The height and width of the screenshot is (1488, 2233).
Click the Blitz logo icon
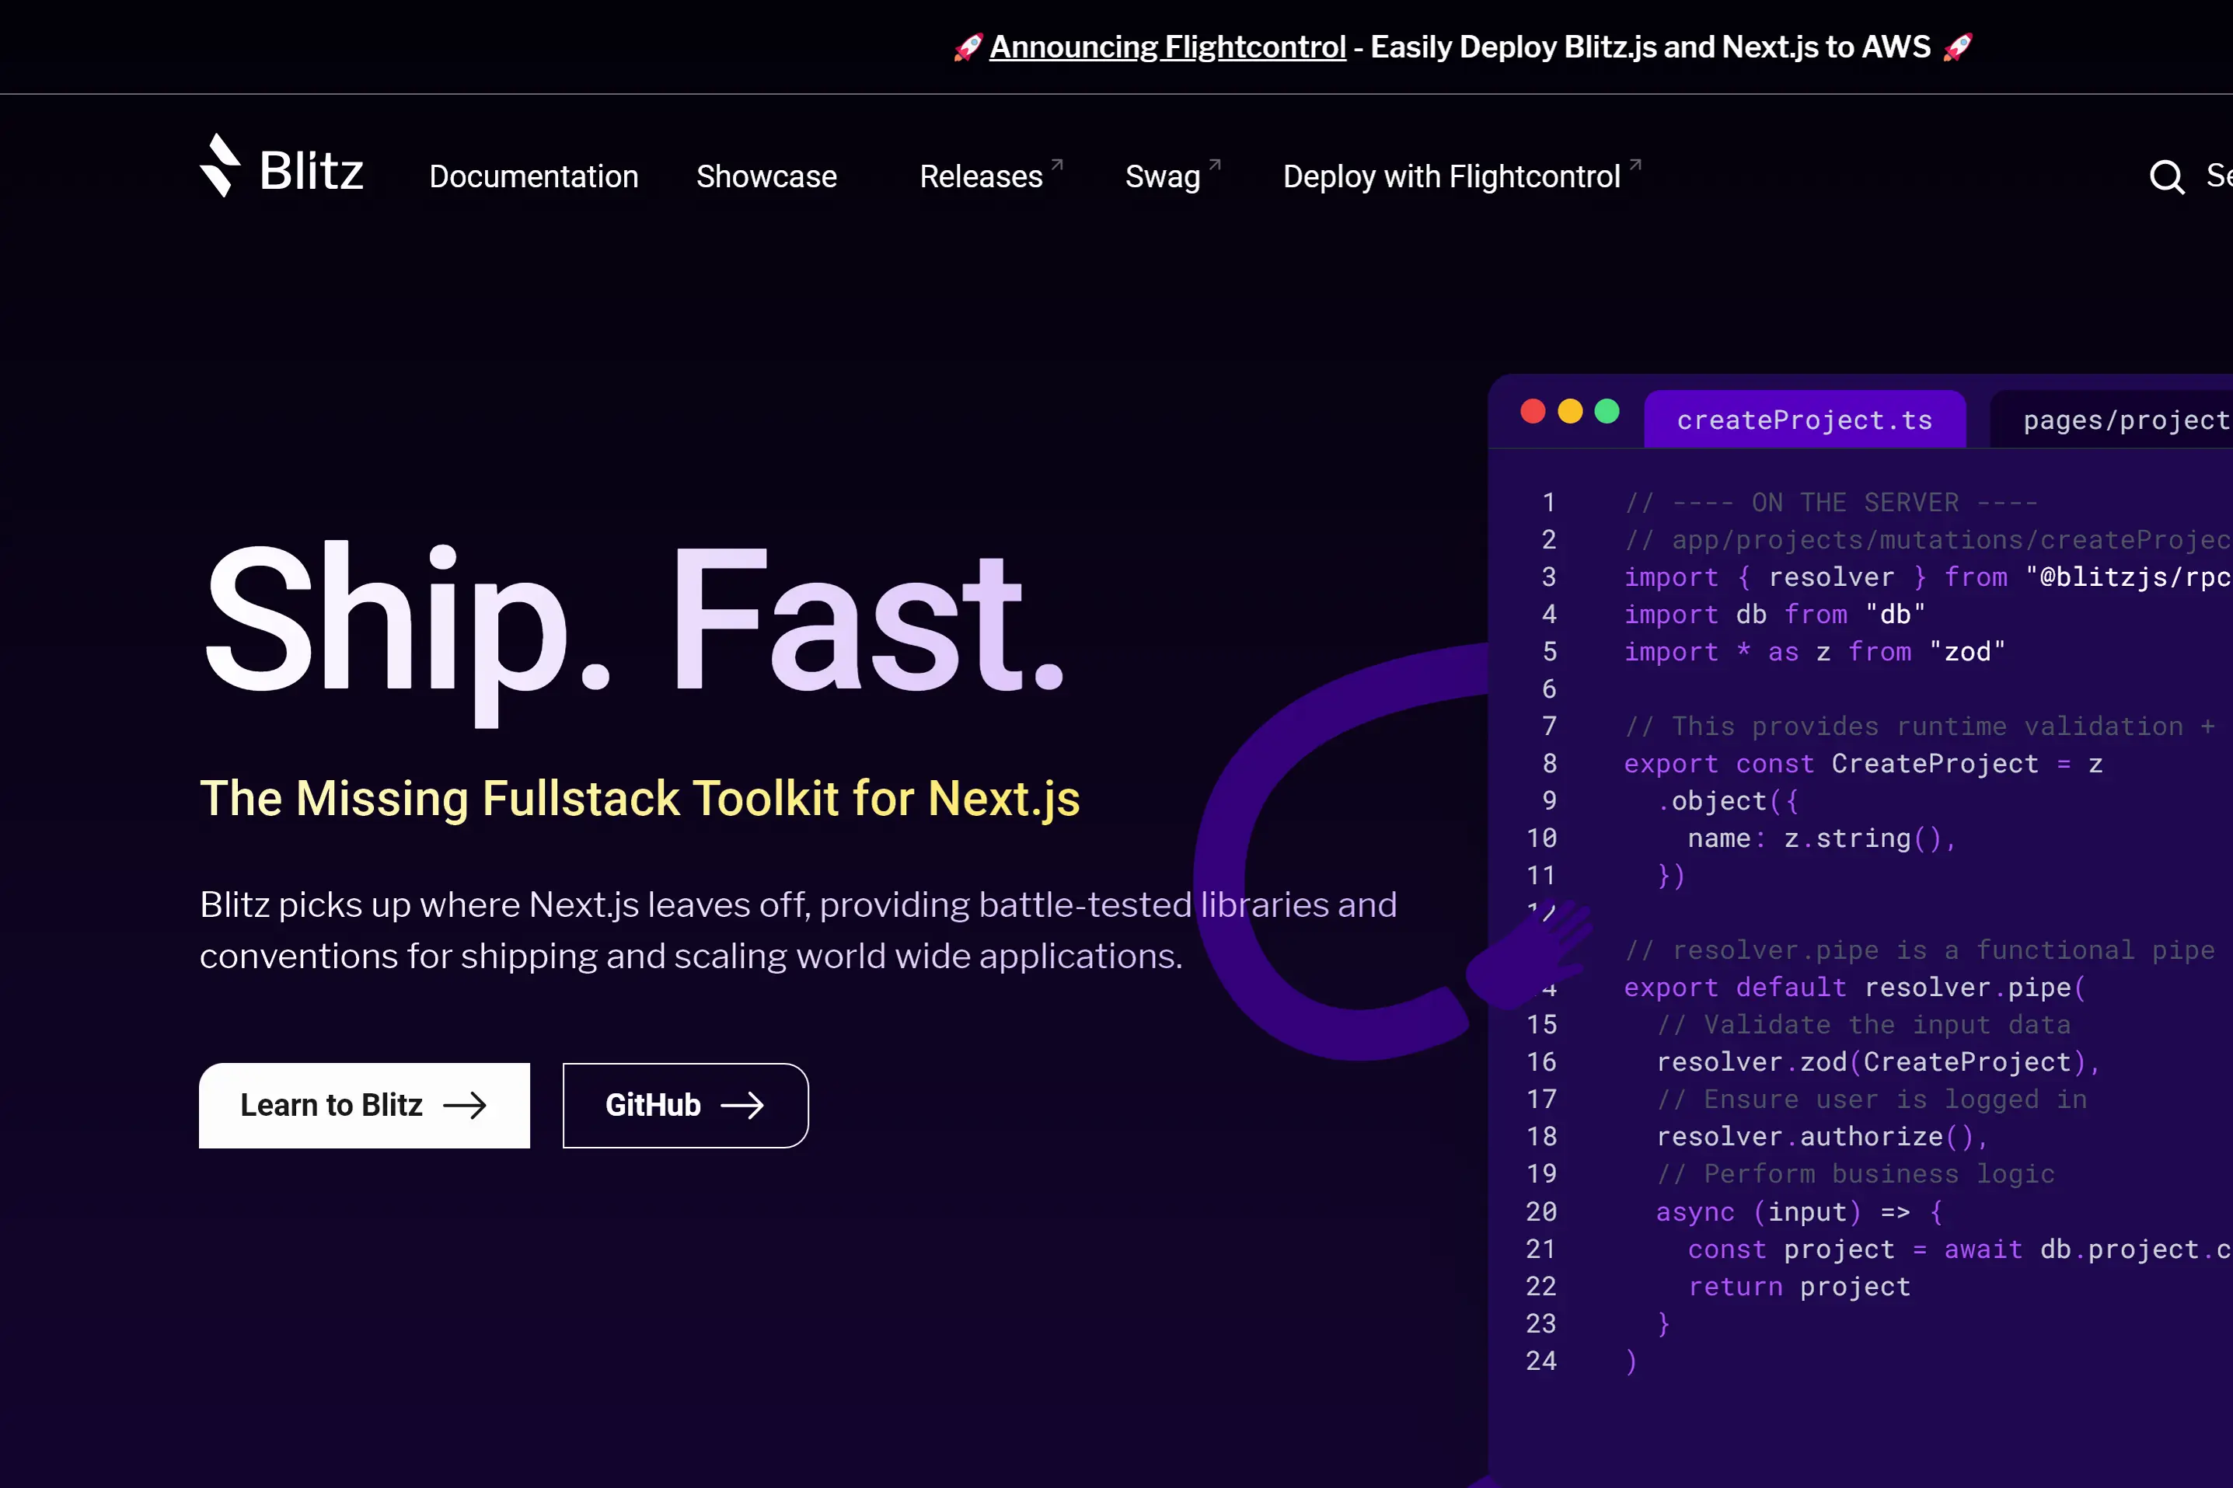tap(219, 166)
